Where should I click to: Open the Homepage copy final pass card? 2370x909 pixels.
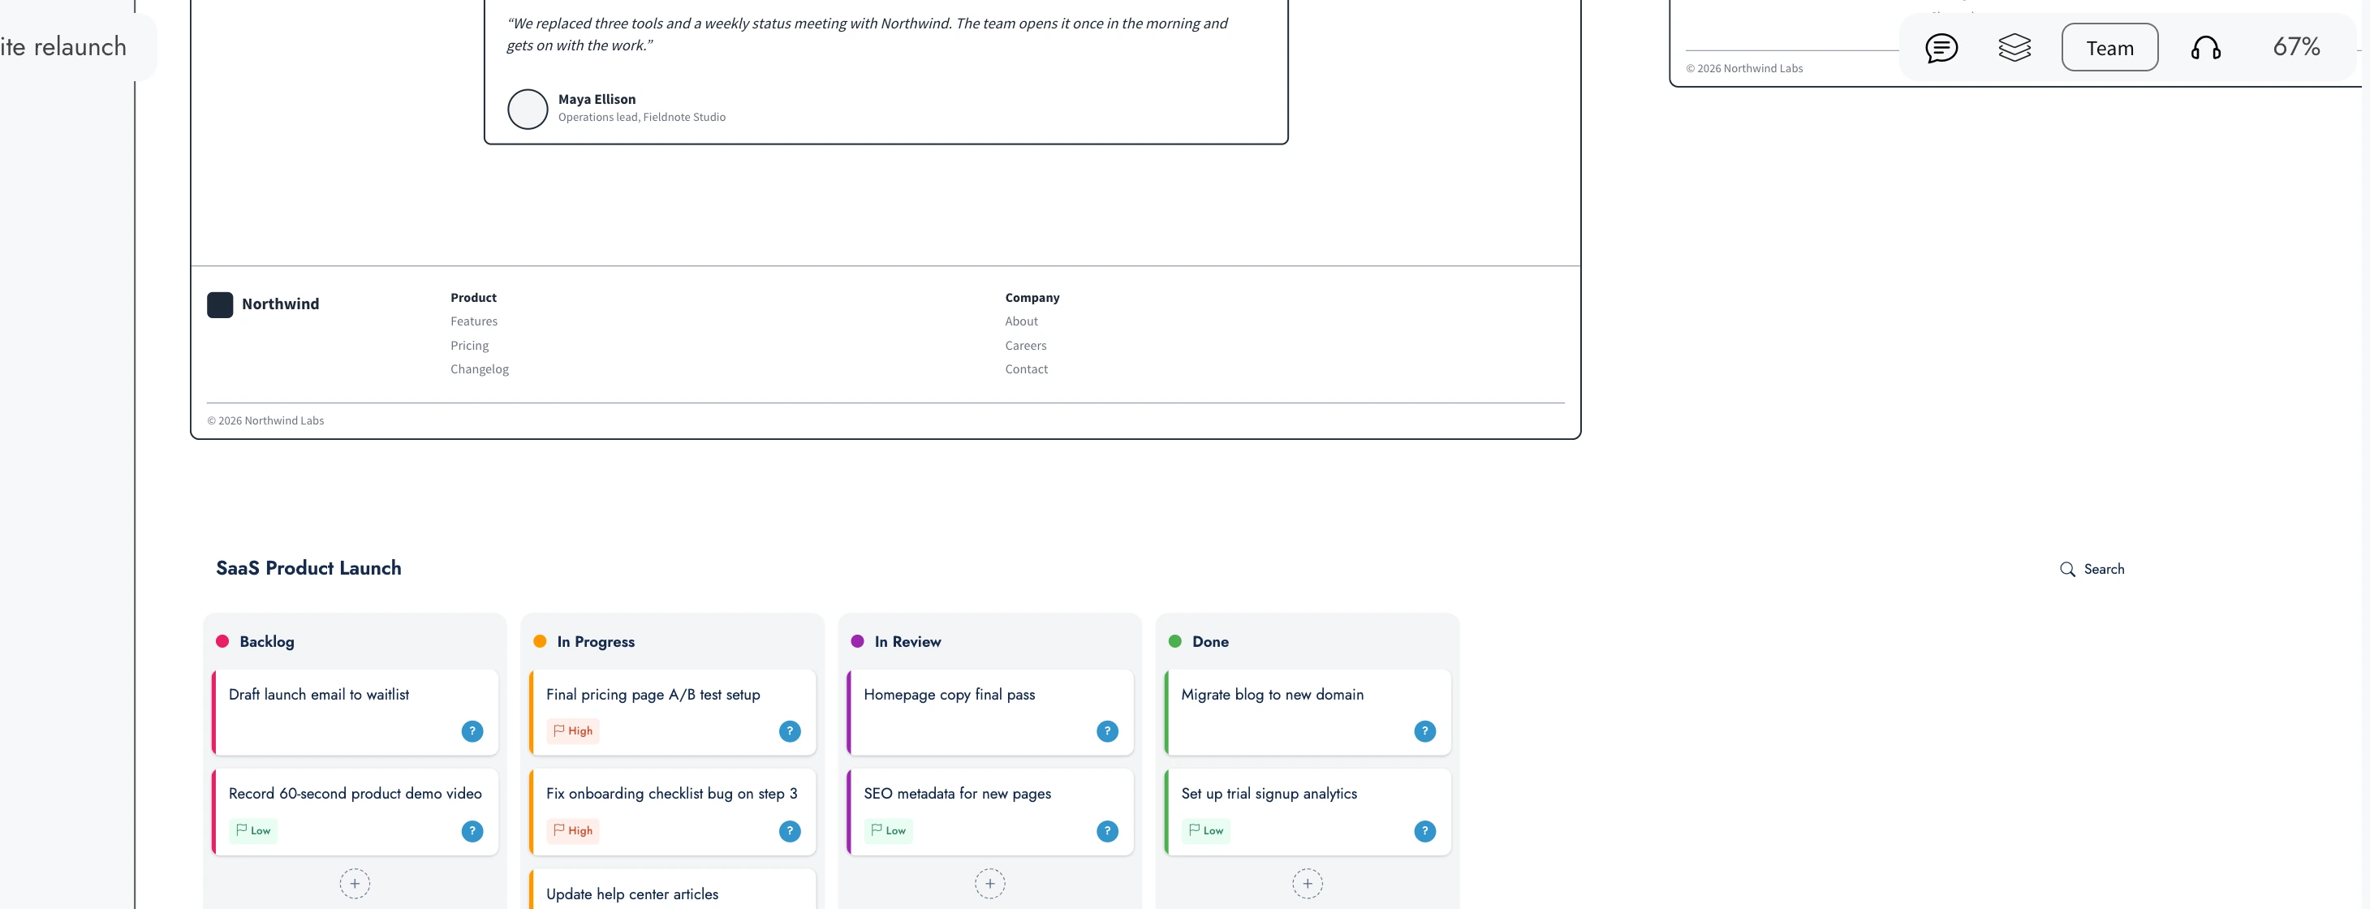coord(990,712)
